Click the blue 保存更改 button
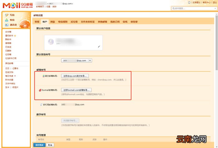218x148 pixels. [39, 145]
